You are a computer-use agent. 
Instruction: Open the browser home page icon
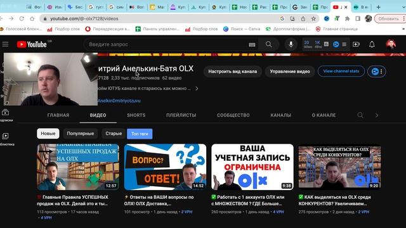pyautogui.click(x=32, y=18)
